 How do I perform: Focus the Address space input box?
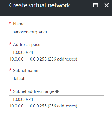[x=57, y=53]
